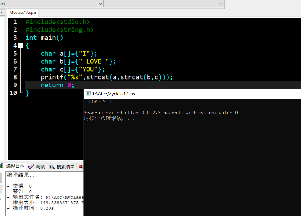Screen dimensions: 301x216
Task: Click the compile log bar chart icon
Action: point(2,166)
